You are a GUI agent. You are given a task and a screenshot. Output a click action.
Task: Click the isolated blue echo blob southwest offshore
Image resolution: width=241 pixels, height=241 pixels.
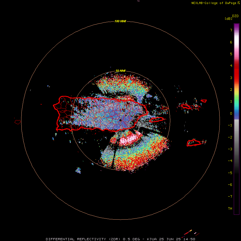pos(78,171)
